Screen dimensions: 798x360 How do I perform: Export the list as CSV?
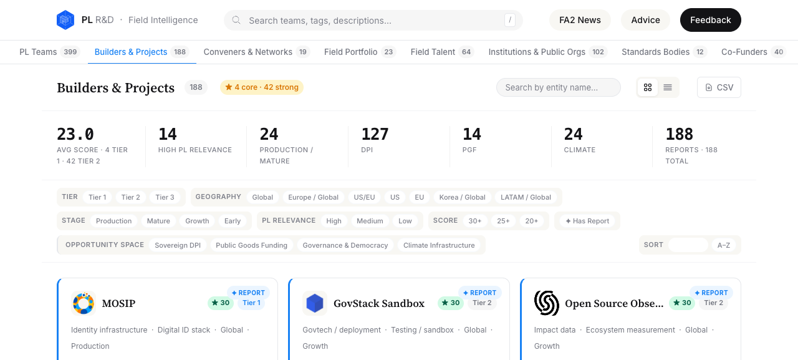pyautogui.click(x=719, y=87)
